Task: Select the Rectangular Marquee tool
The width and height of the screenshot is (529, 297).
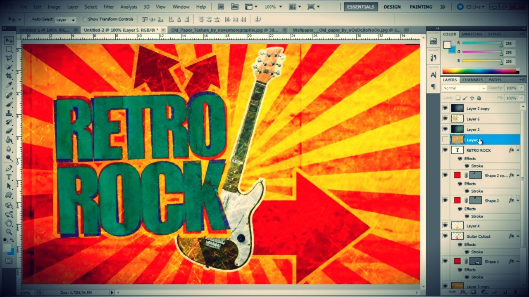Action: [9, 49]
